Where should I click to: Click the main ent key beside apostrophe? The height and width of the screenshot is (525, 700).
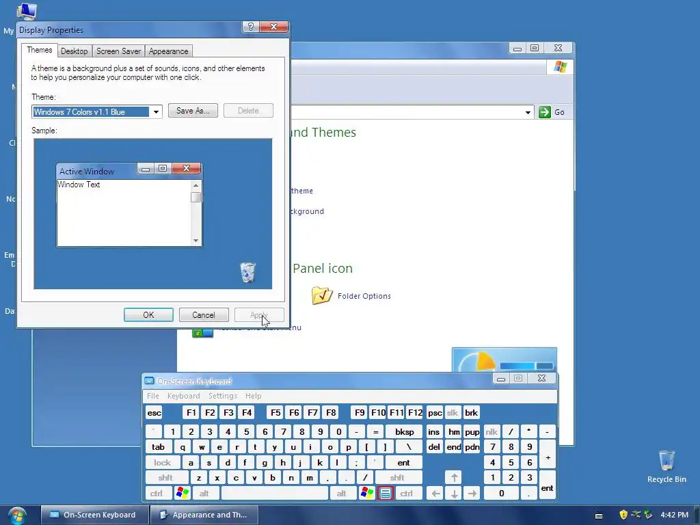[x=403, y=463]
